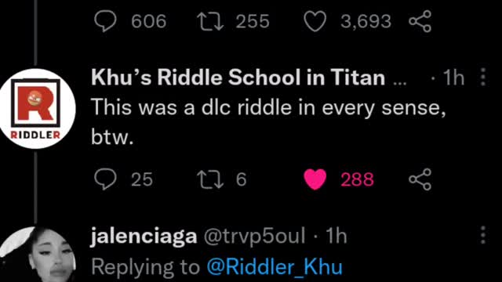
Task: Open the dlc riddle tweet text
Action: tap(268, 122)
